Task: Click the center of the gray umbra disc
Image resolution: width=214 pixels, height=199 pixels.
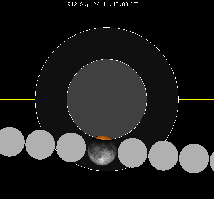Action: coord(107,99)
